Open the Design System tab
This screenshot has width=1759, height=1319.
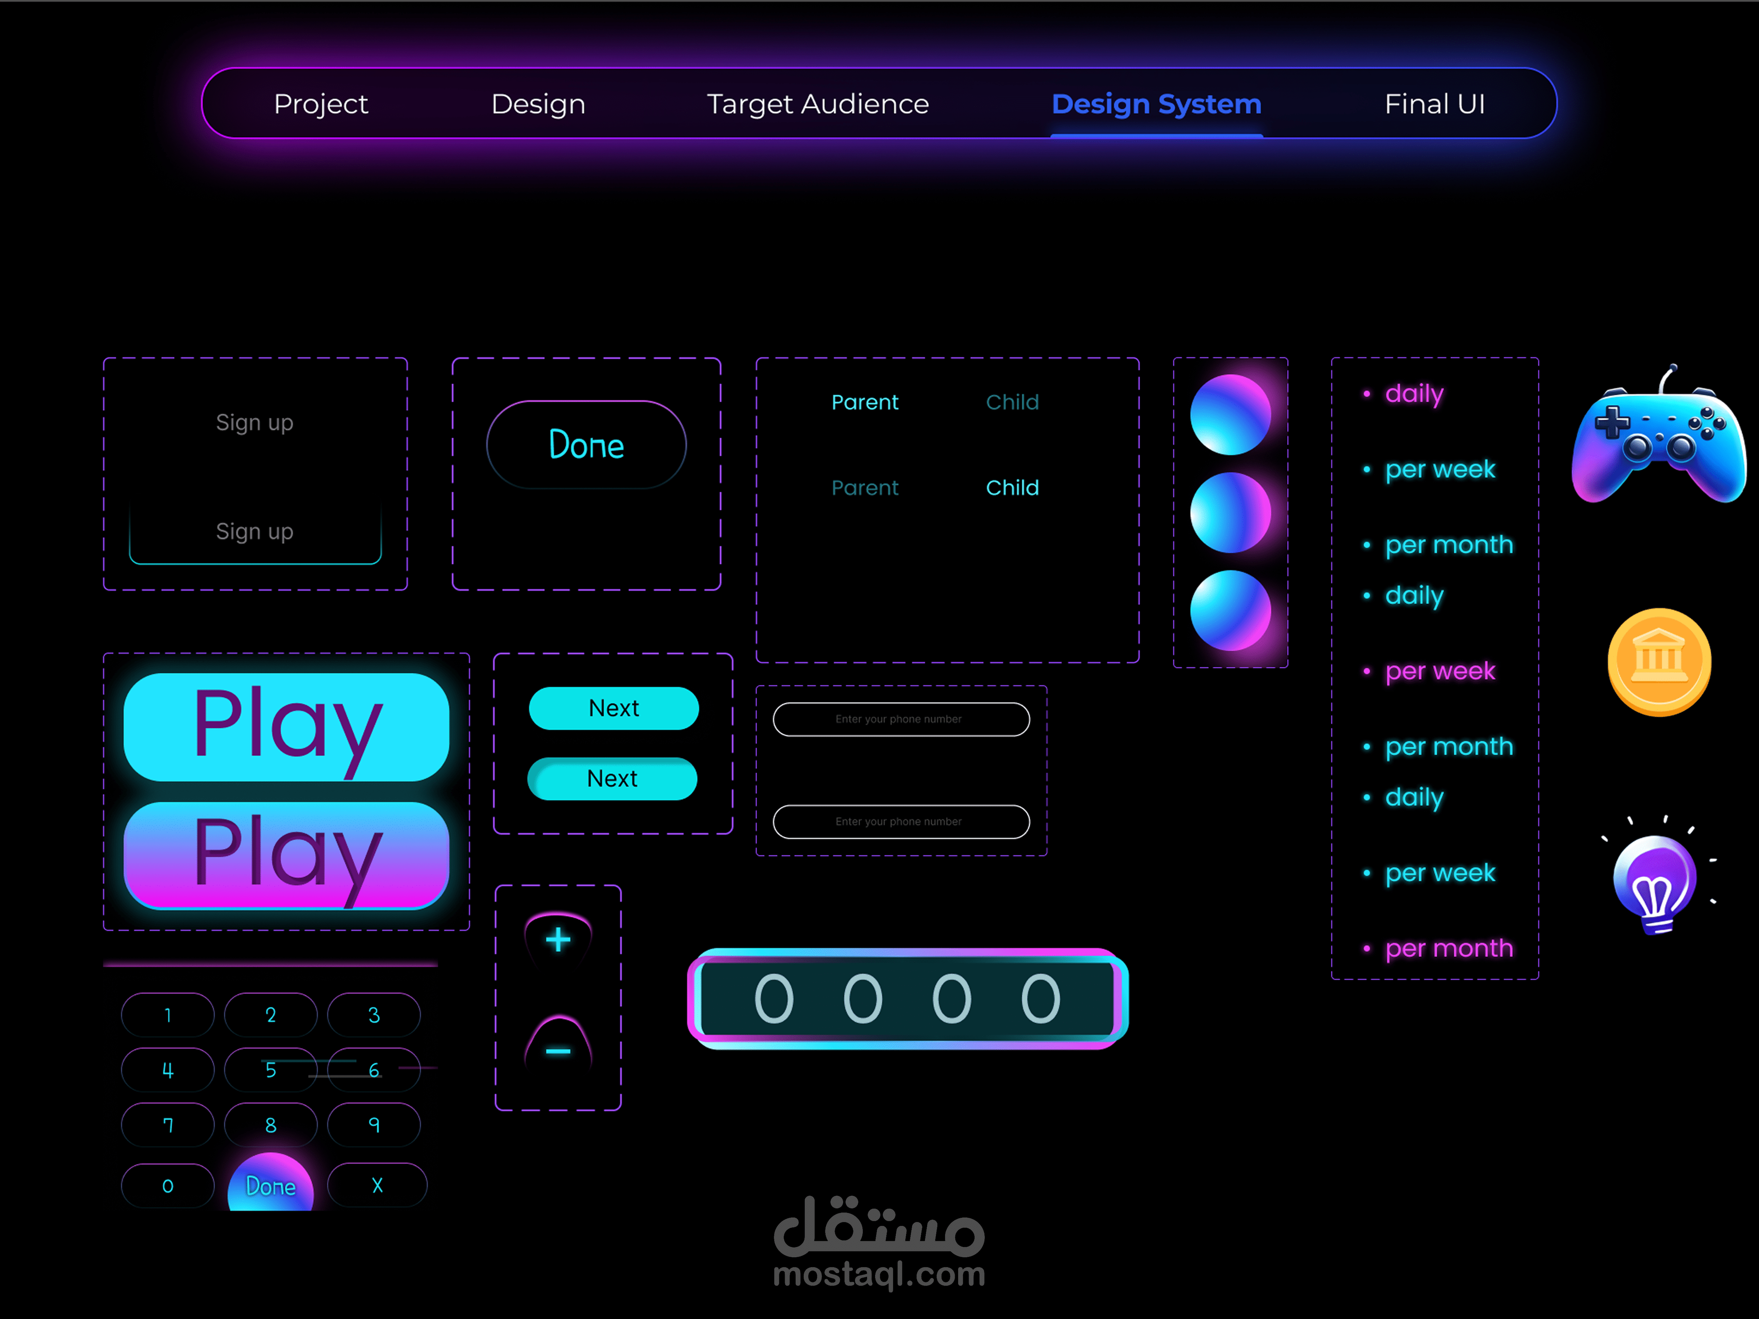[1156, 104]
